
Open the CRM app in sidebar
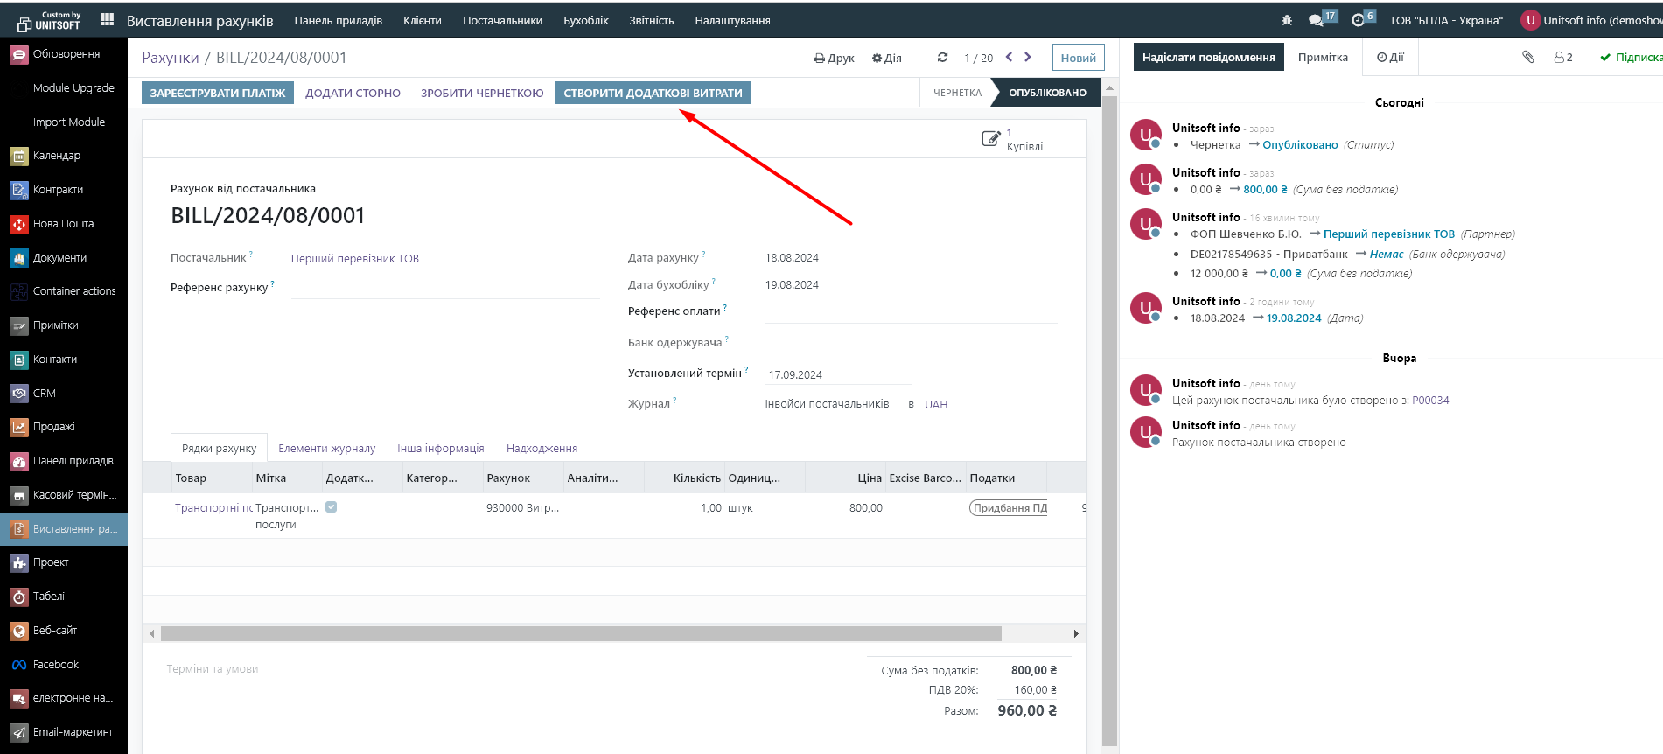(44, 394)
